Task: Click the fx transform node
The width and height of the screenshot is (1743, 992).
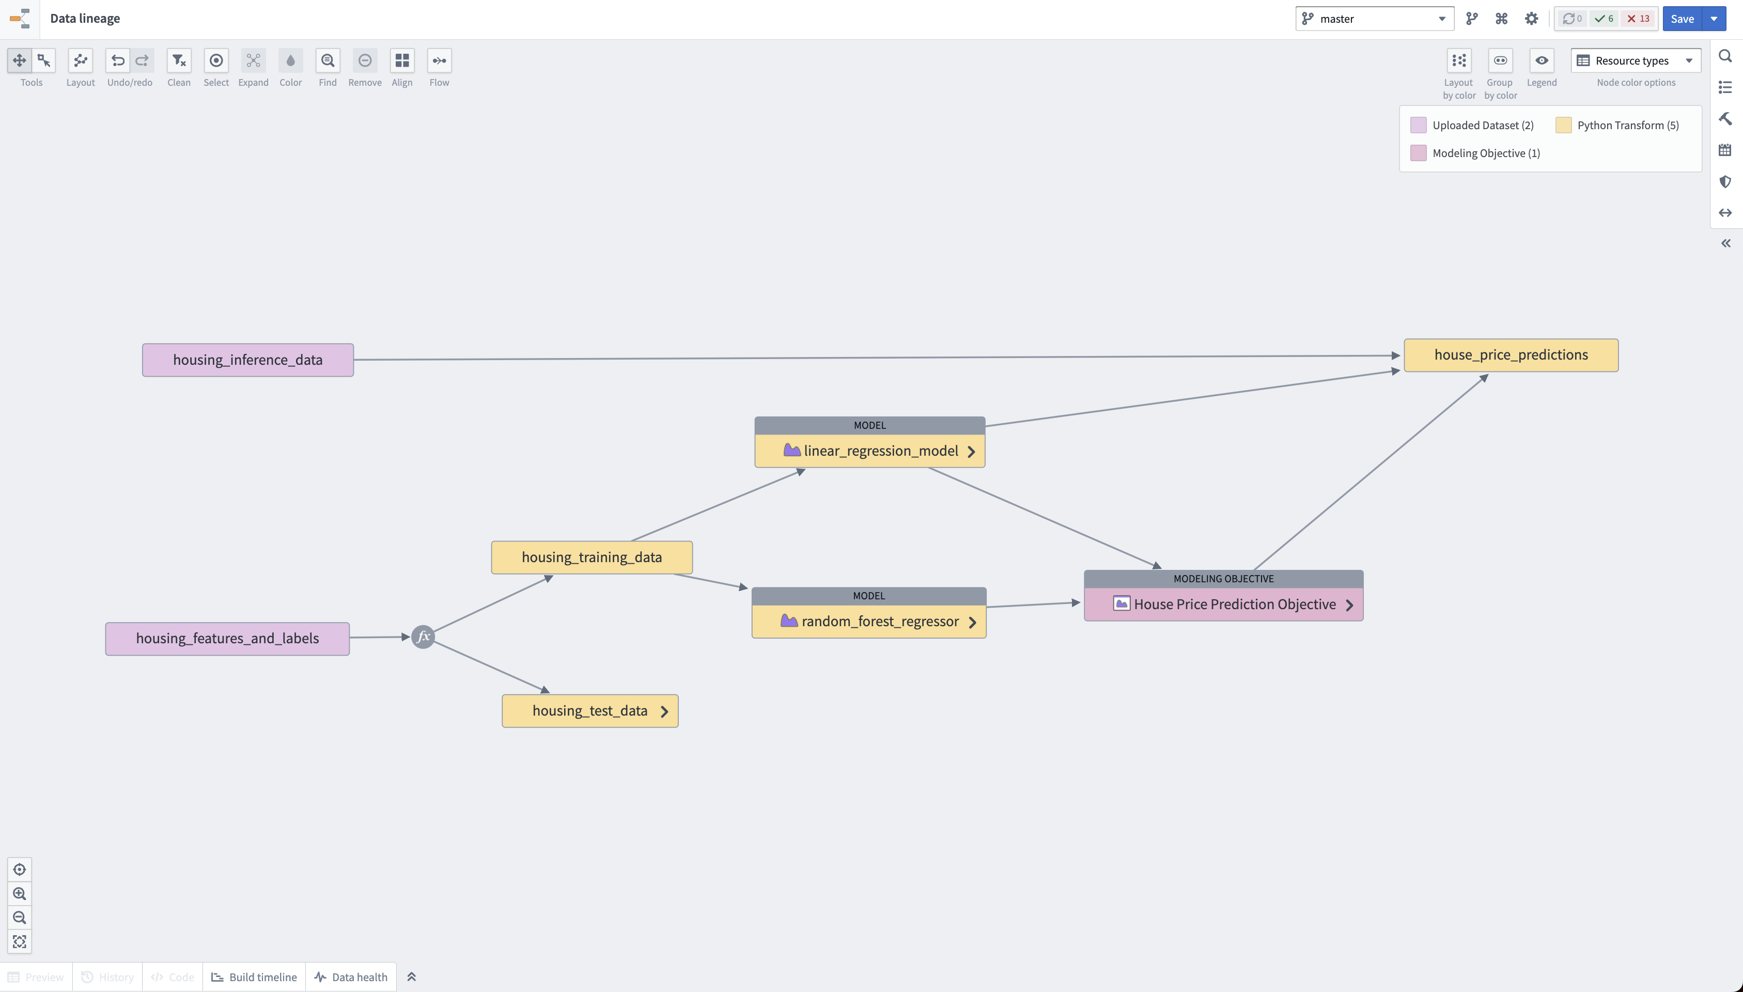Action: click(423, 637)
